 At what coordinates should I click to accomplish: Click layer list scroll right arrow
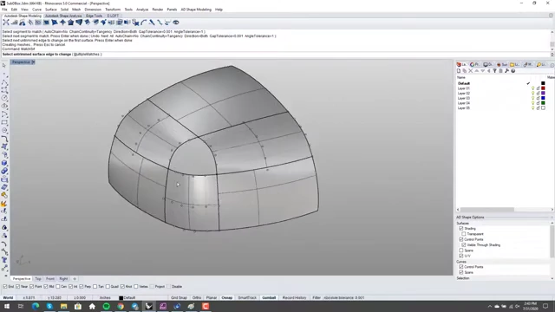tap(552, 210)
